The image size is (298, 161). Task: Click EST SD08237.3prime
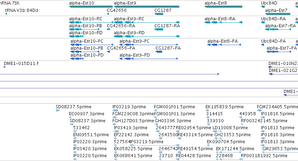click(x=88, y=121)
